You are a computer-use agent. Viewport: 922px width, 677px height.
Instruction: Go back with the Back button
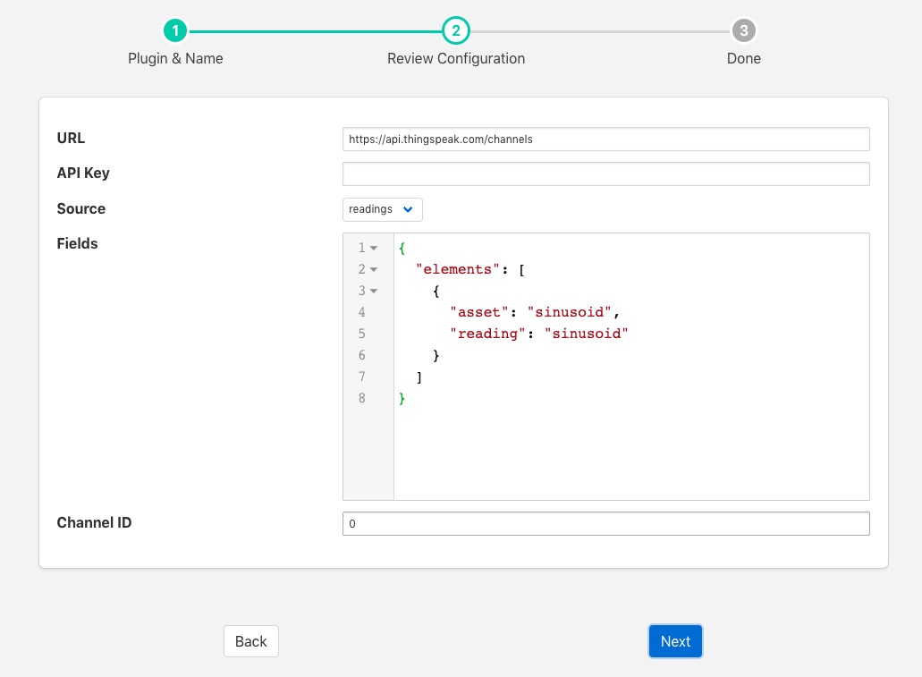(x=250, y=641)
